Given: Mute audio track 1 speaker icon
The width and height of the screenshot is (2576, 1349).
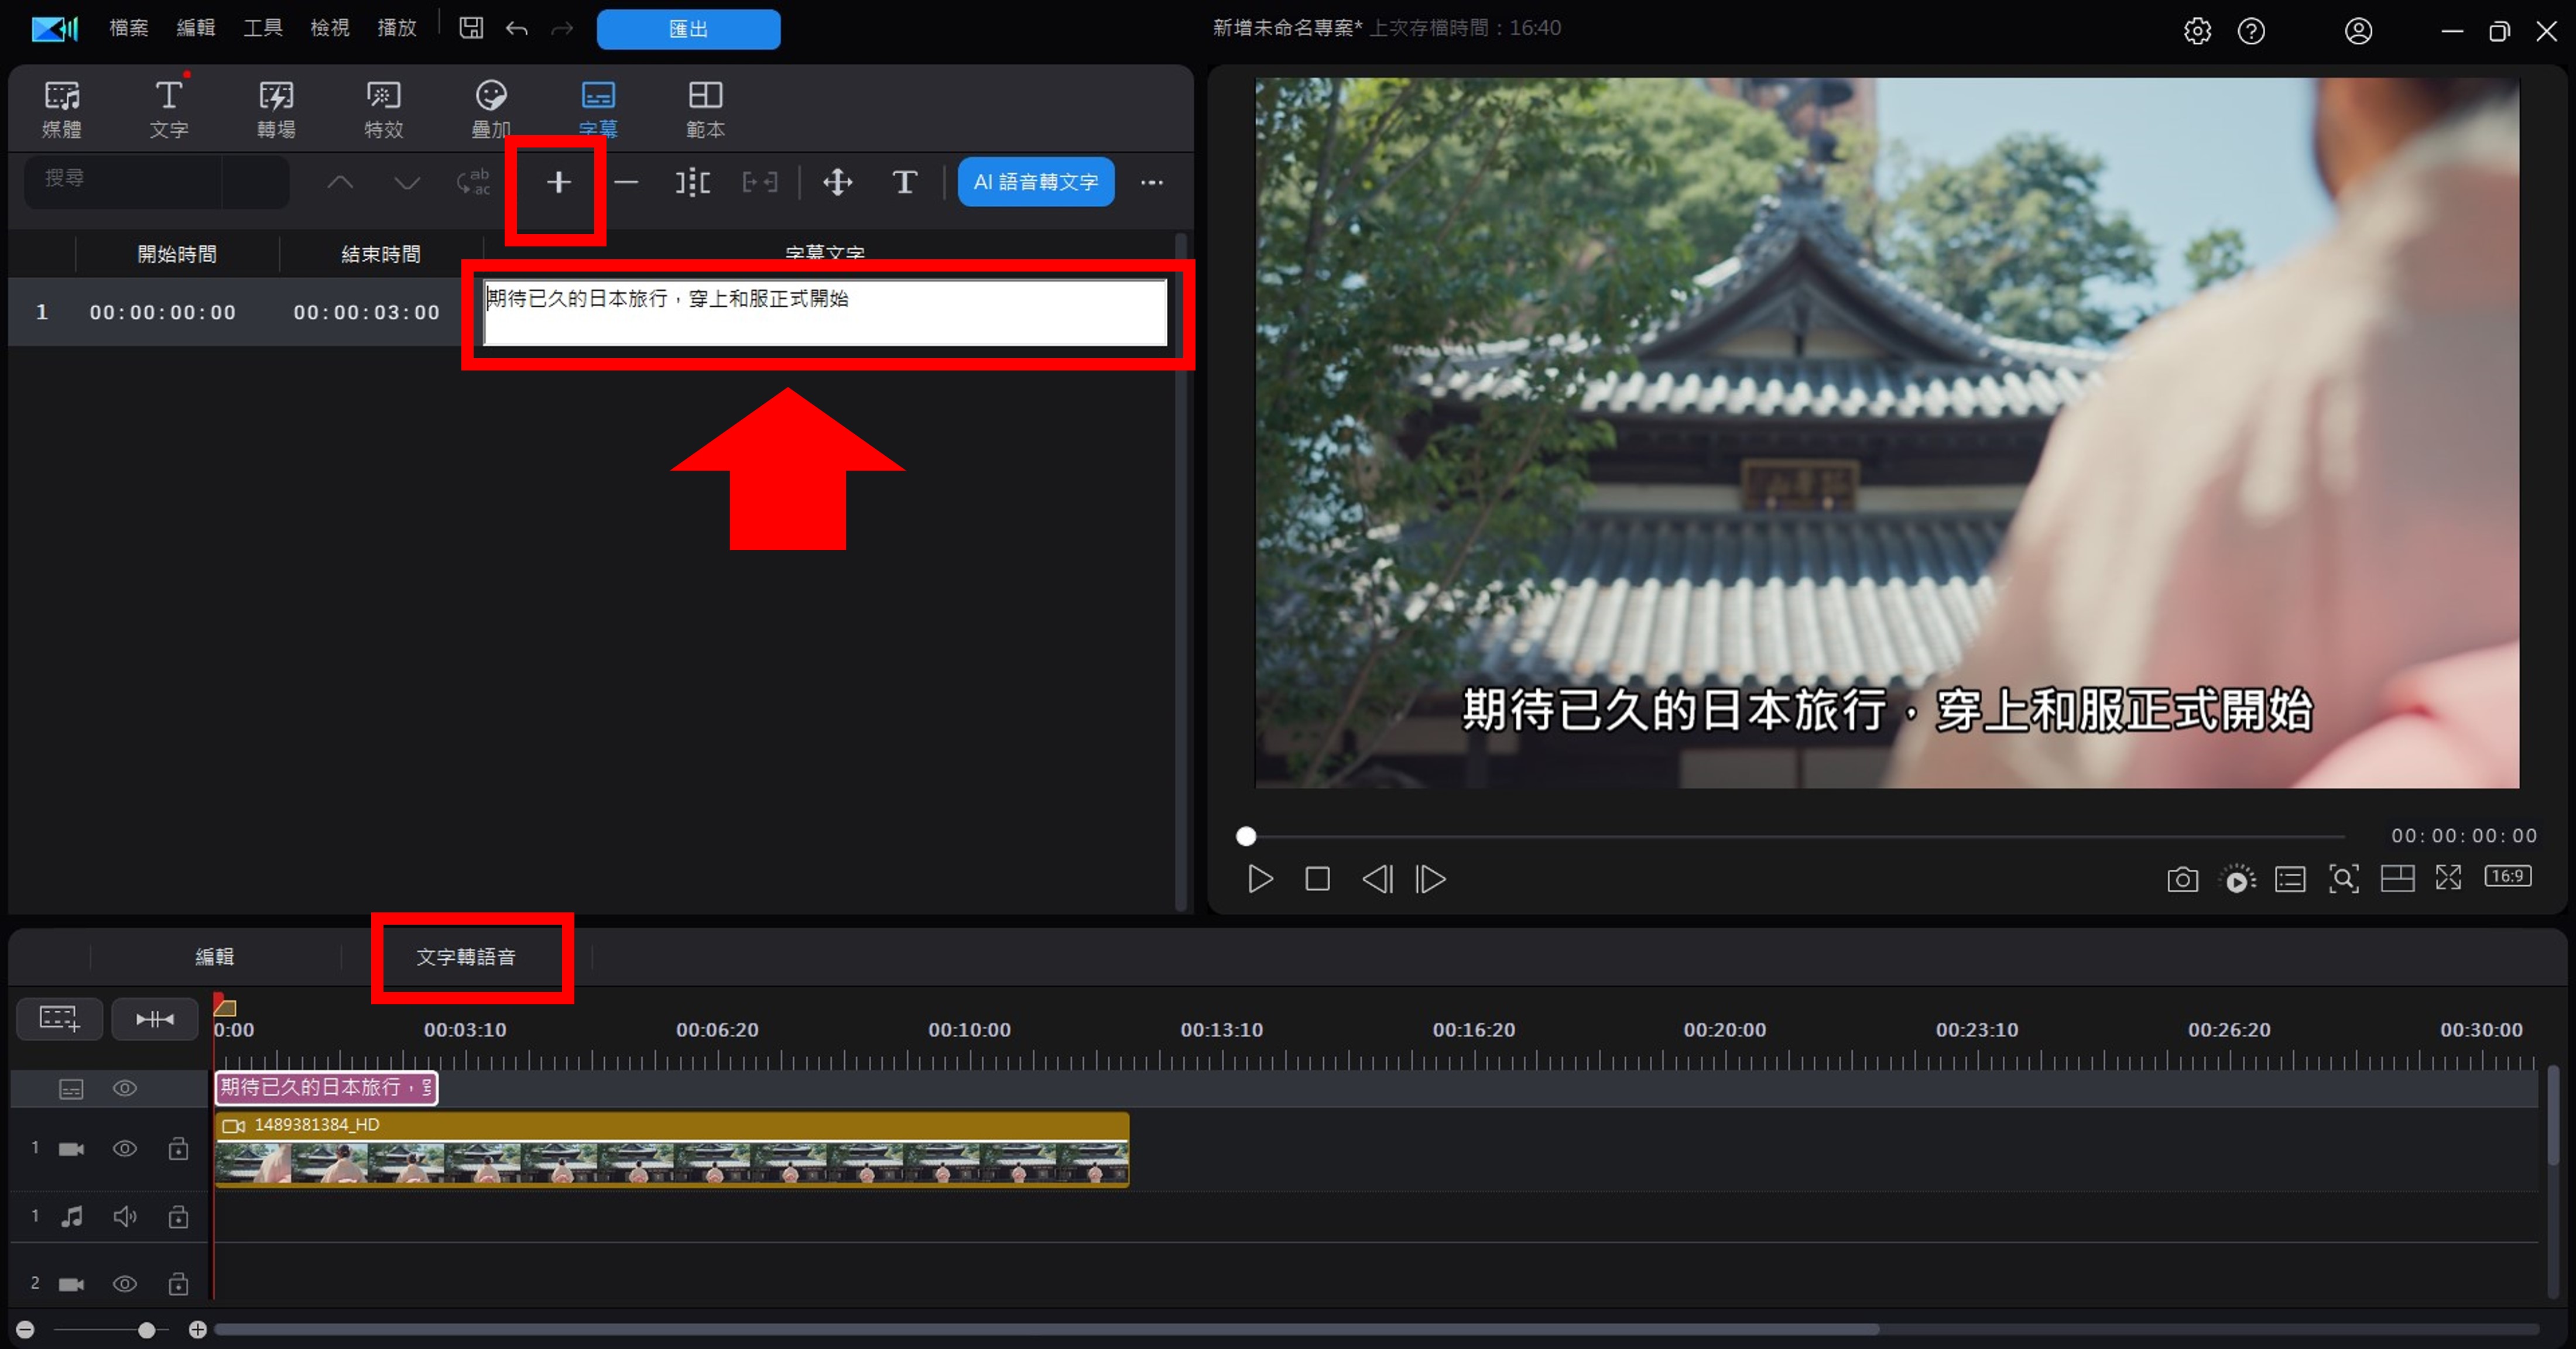Looking at the screenshot, I should [x=125, y=1216].
